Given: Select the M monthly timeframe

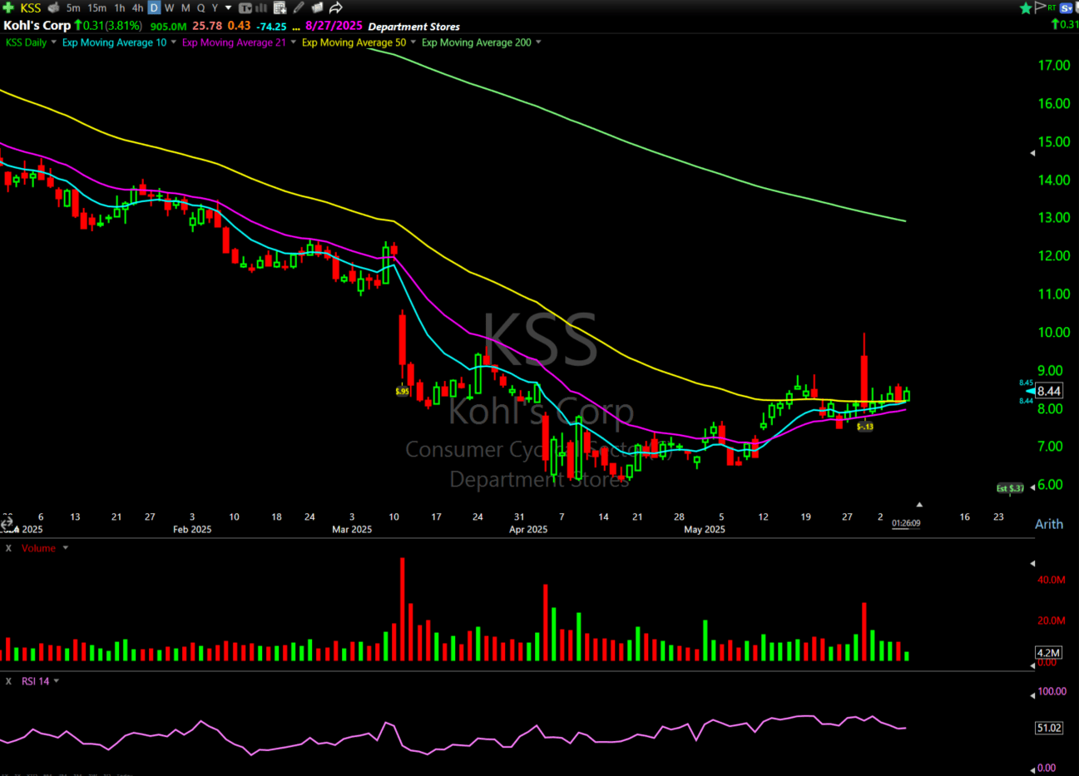Looking at the screenshot, I should pyautogui.click(x=186, y=7).
